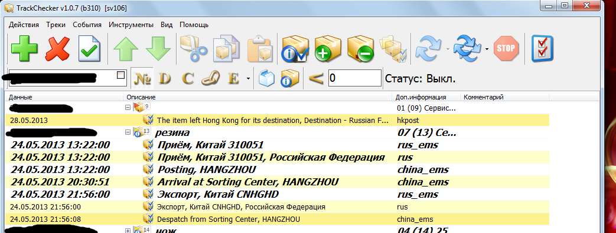Click the red checklist icon

[x=543, y=49]
